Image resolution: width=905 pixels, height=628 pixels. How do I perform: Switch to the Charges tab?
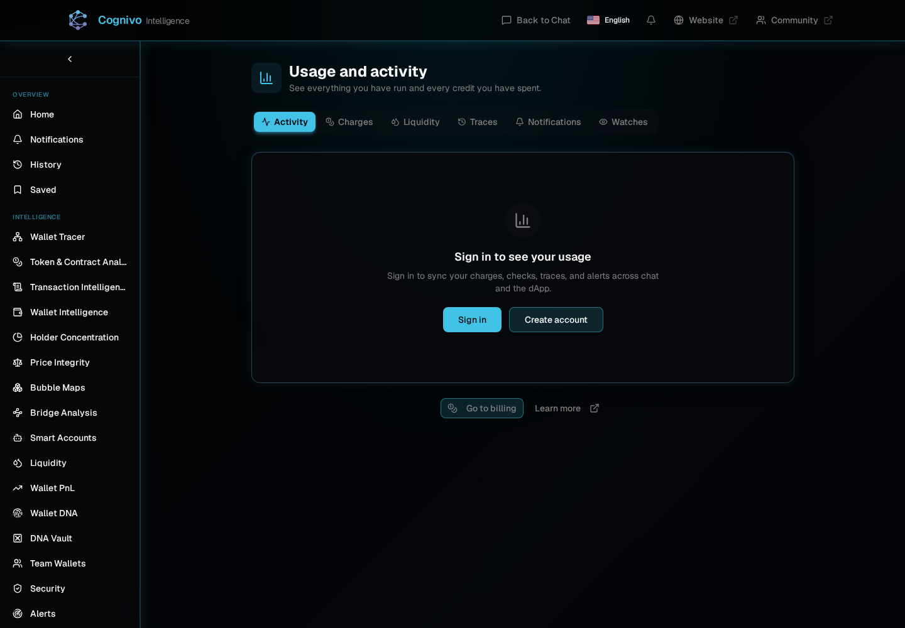[x=349, y=122]
